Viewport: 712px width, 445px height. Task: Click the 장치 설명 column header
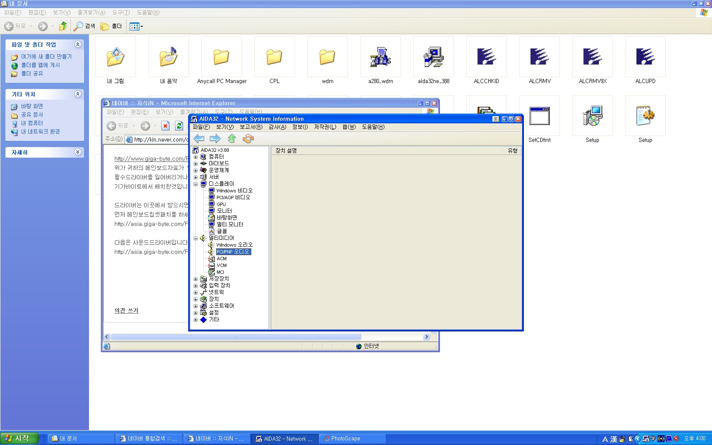click(x=387, y=150)
